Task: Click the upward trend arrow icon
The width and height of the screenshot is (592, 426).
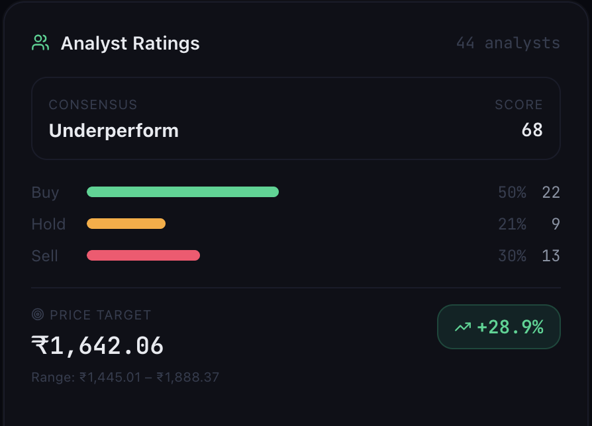Action: pos(463,326)
